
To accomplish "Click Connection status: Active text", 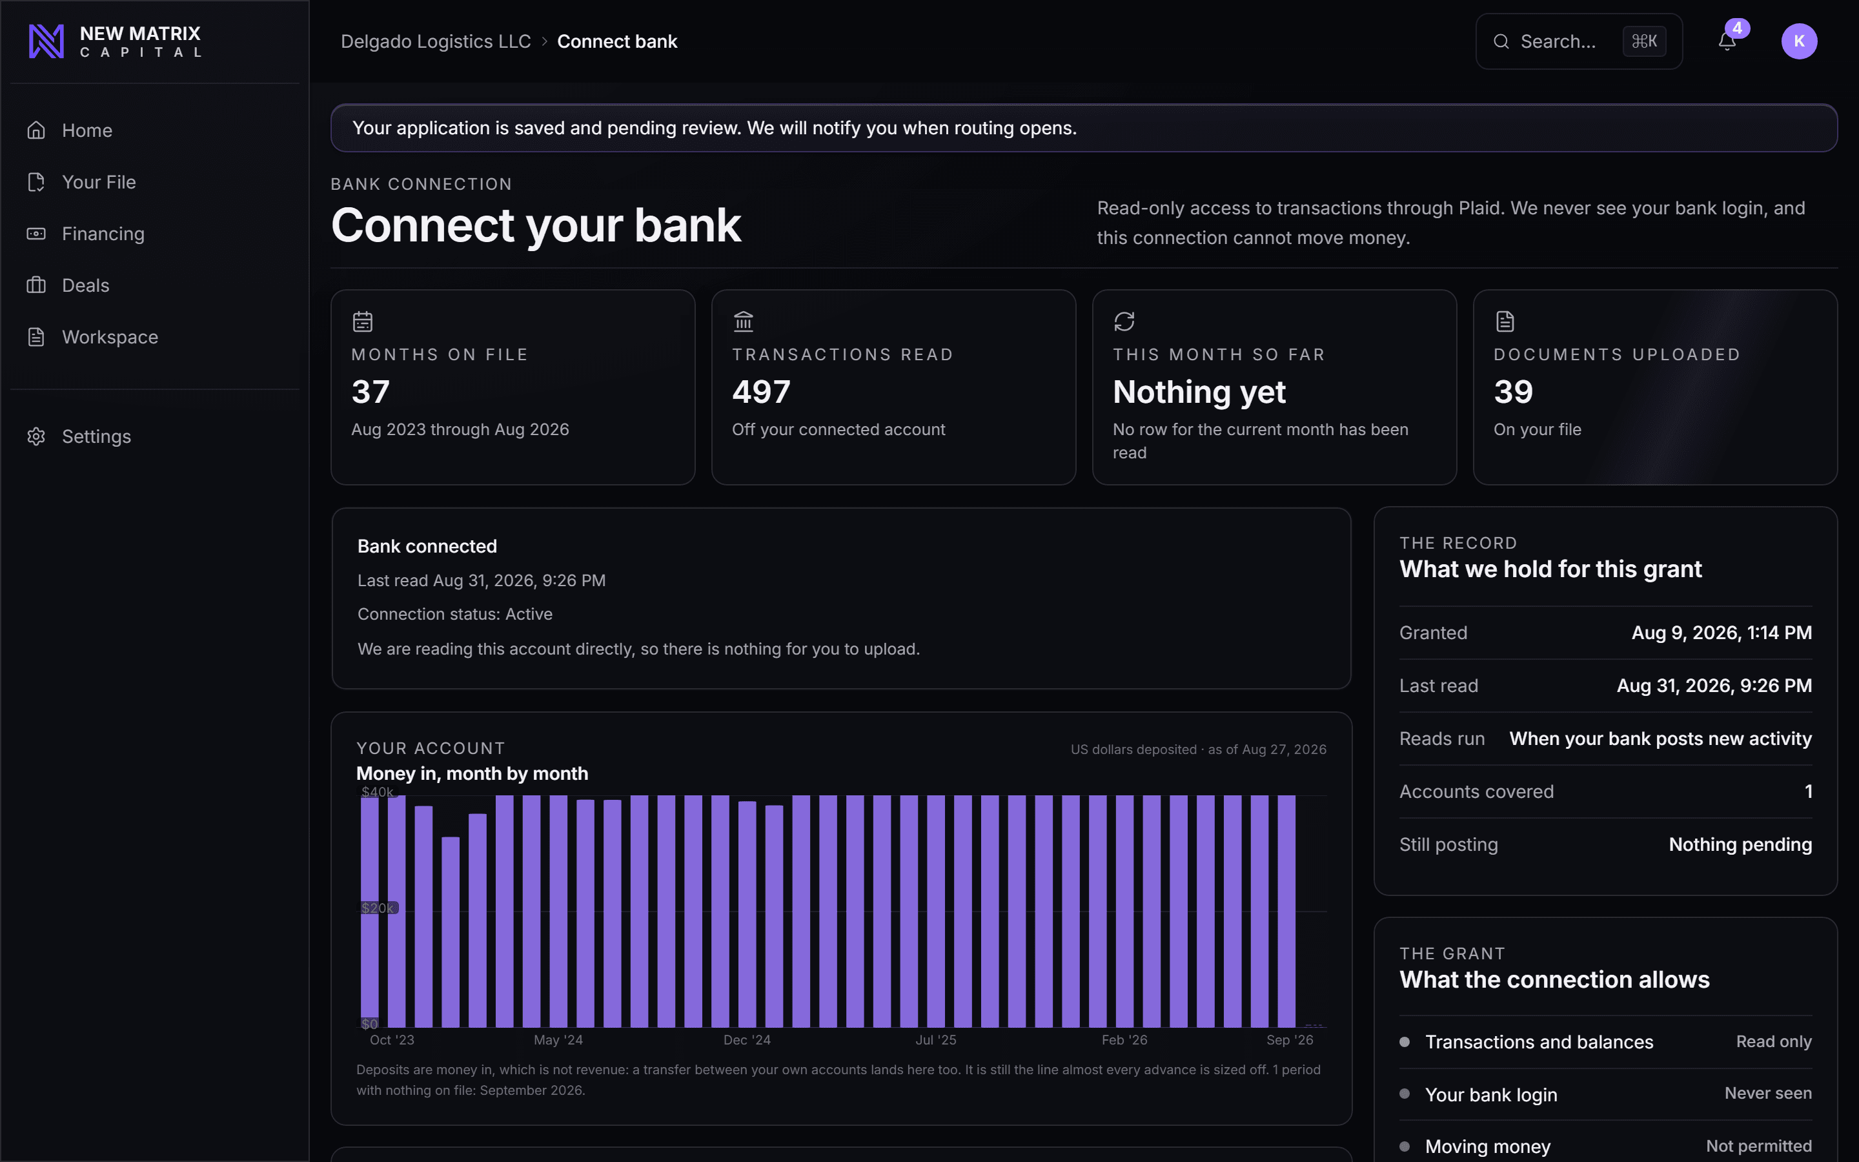I will 455,614.
